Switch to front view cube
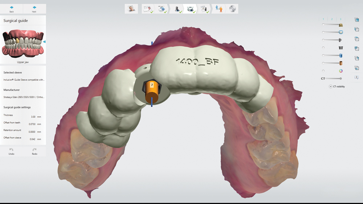The width and height of the screenshot is (363, 204). pyautogui.click(x=356, y=20)
